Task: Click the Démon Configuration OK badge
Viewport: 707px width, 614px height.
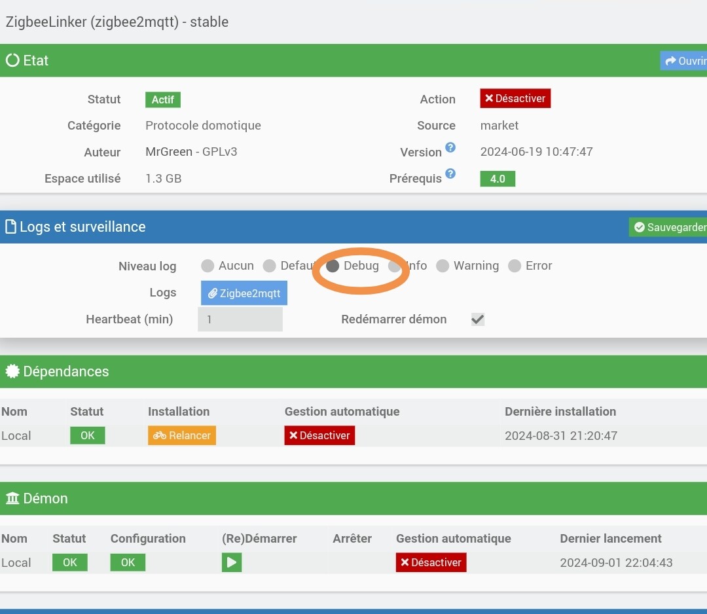Action: [x=128, y=562]
